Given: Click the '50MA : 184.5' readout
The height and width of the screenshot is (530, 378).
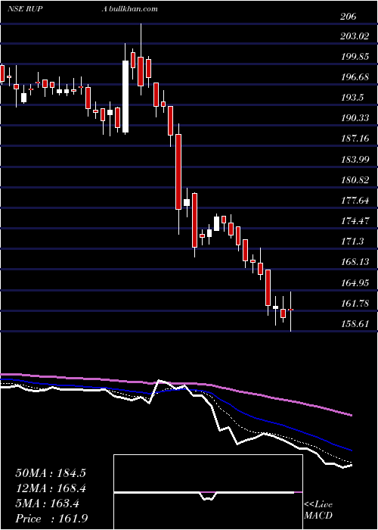Looking at the screenshot, I should [x=51, y=473].
